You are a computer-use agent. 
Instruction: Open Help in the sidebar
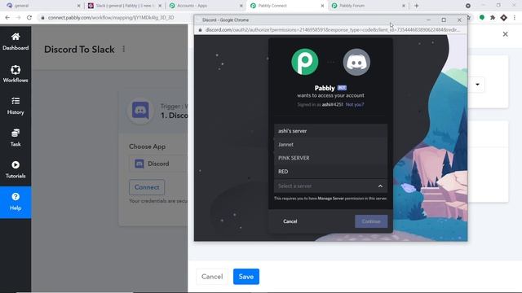click(x=15, y=202)
